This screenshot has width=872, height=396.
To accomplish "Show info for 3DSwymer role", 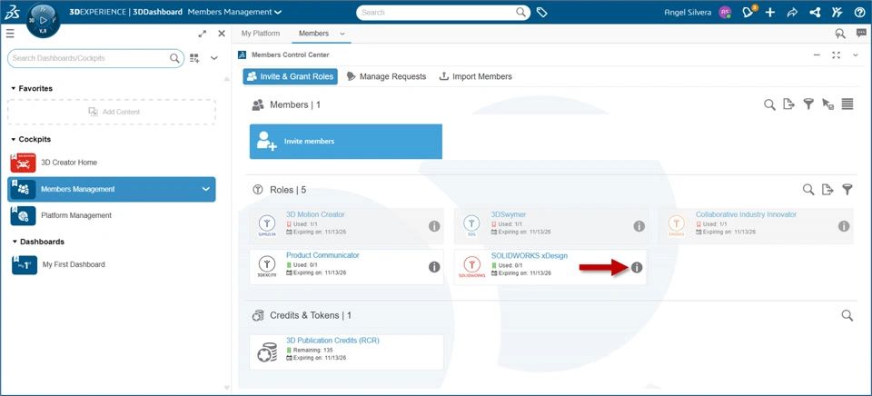I will point(639,226).
